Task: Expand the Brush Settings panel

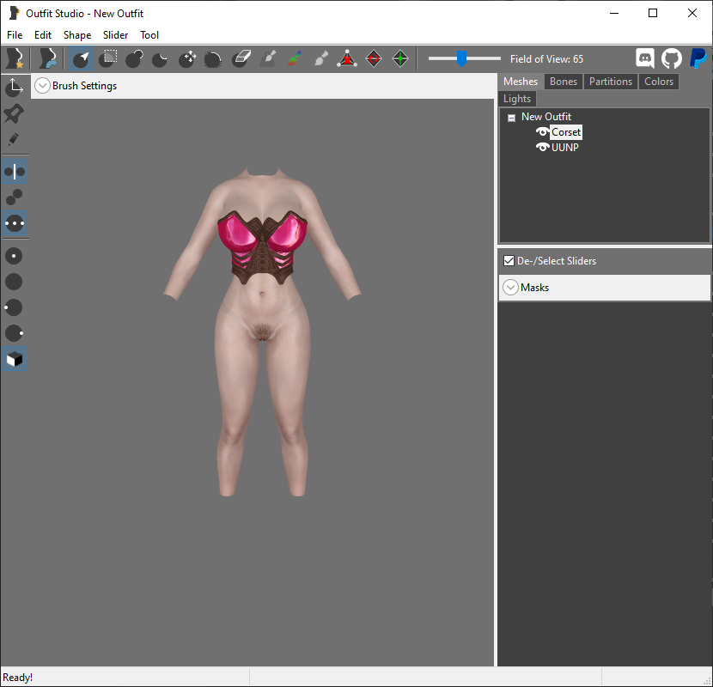Action: pos(42,86)
